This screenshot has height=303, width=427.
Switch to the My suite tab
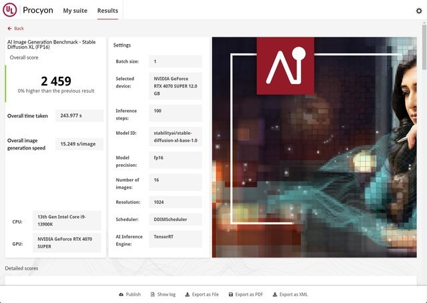pyautogui.click(x=75, y=11)
